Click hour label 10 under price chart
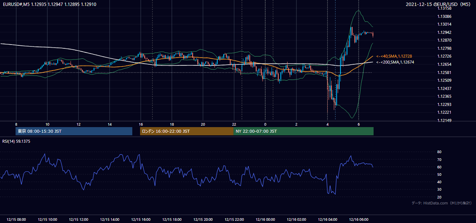 pyautogui.click(x=47, y=124)
